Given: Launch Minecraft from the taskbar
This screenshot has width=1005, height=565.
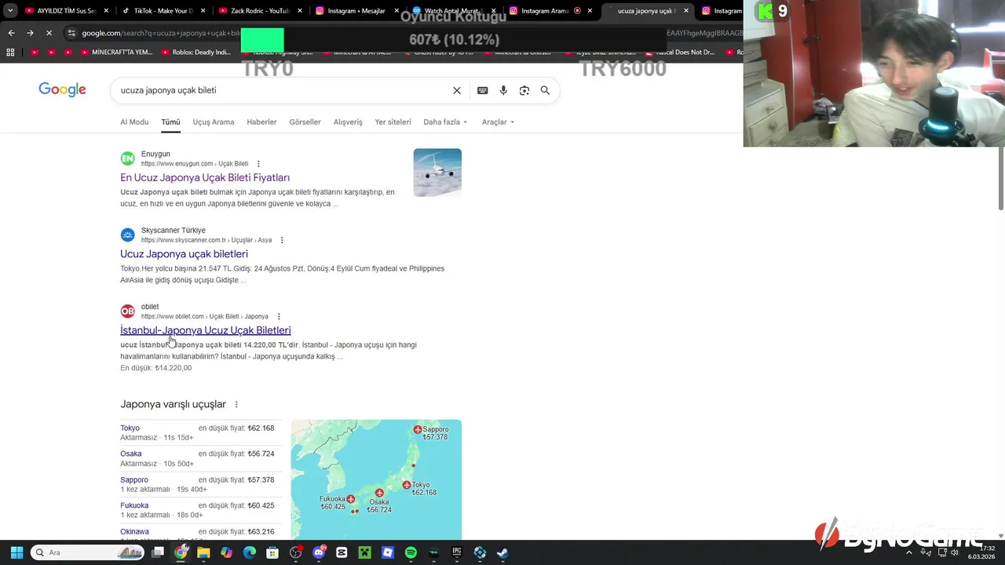Looking at the screenshot, I should click(364, 552).
